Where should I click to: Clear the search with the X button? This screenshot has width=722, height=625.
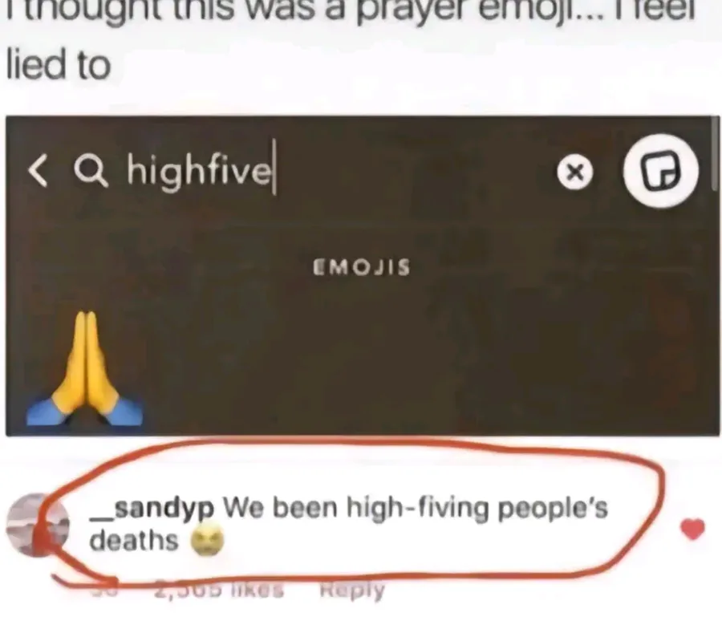pos(574,172)
